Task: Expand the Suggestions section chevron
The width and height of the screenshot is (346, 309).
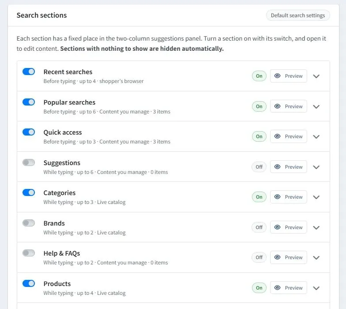Action: 316,167
